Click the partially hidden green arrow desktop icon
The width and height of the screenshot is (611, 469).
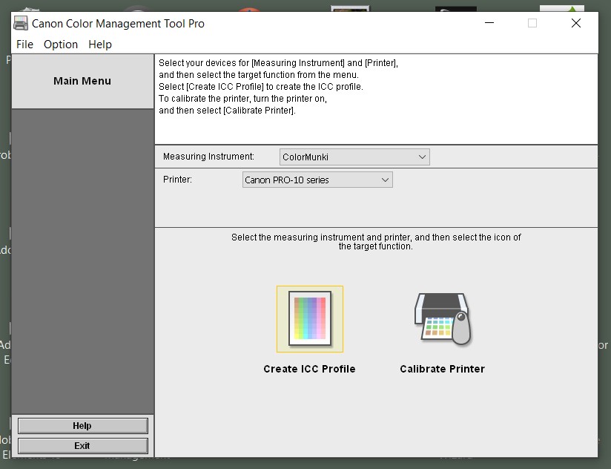561,8
